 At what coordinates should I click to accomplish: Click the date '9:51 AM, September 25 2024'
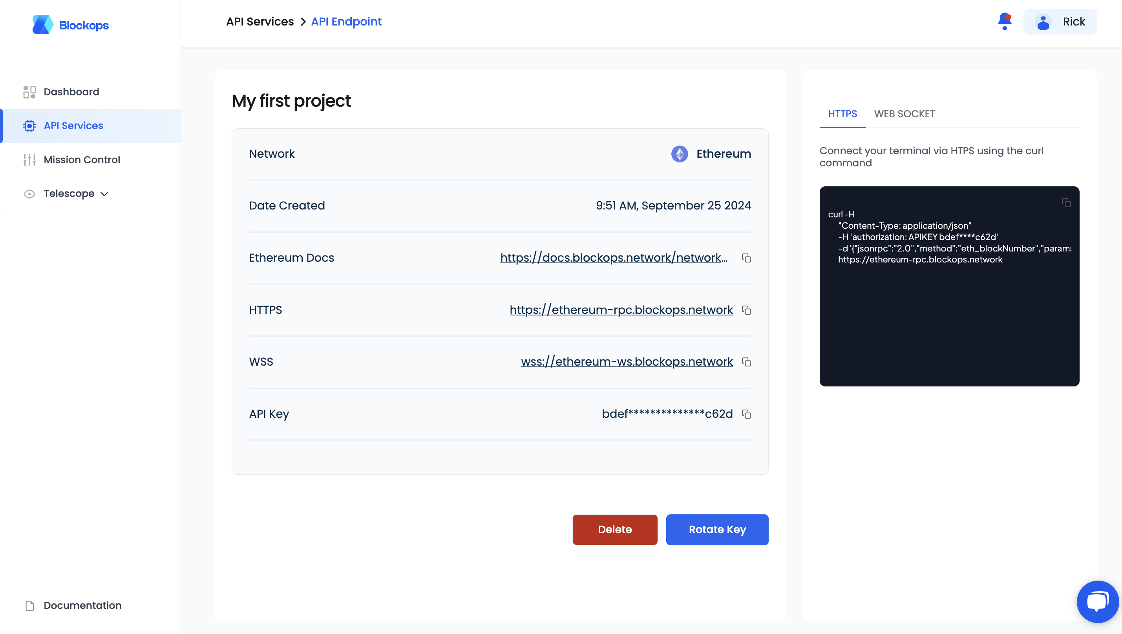coord(673,206)
